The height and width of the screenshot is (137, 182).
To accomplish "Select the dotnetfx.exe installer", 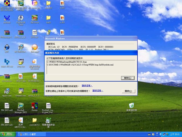I will point(21,93).
